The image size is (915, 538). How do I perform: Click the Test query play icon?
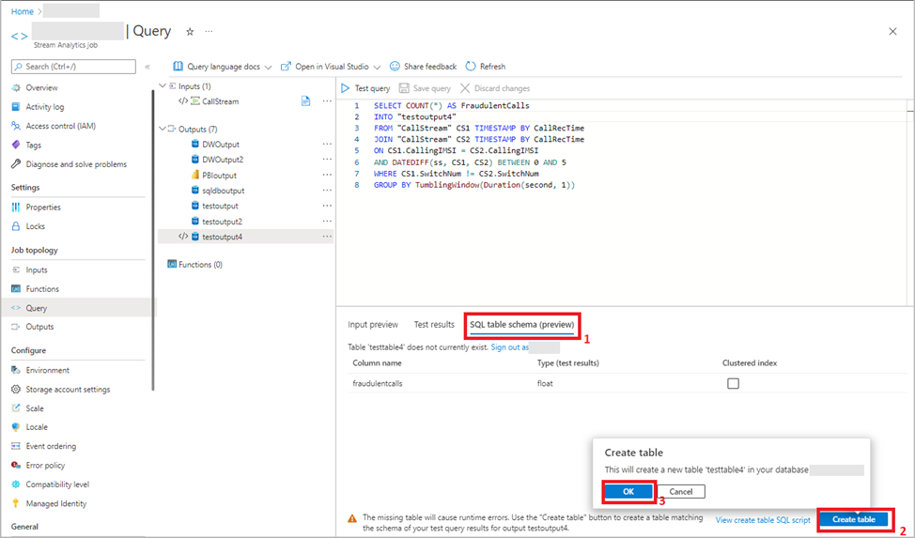coord(346,88)
